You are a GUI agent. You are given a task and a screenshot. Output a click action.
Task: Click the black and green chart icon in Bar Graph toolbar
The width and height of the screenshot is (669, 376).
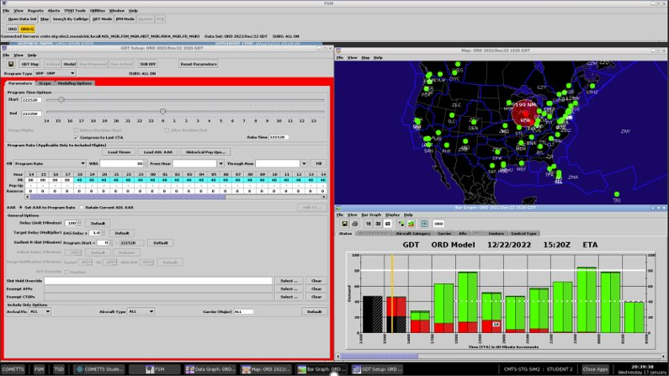coord(401,224)
